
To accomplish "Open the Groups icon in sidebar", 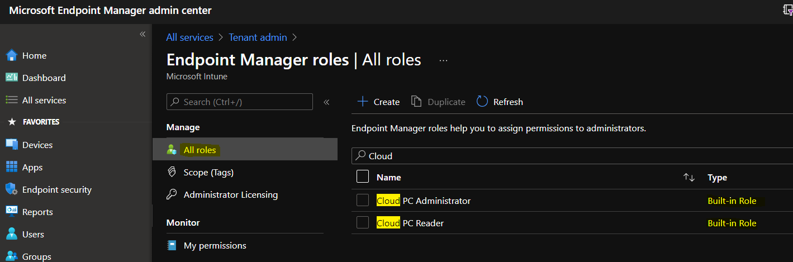I will tap(12, 256).
